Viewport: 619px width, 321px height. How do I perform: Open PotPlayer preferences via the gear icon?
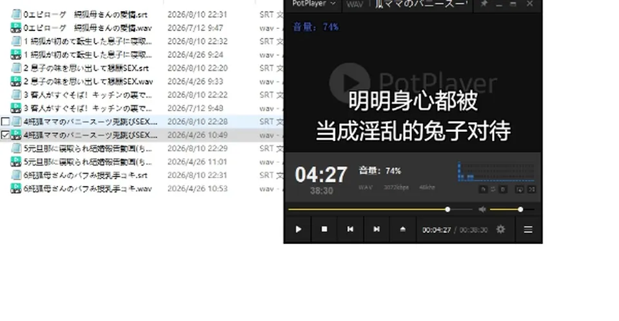pyautogui.click(x=500, y=229)
